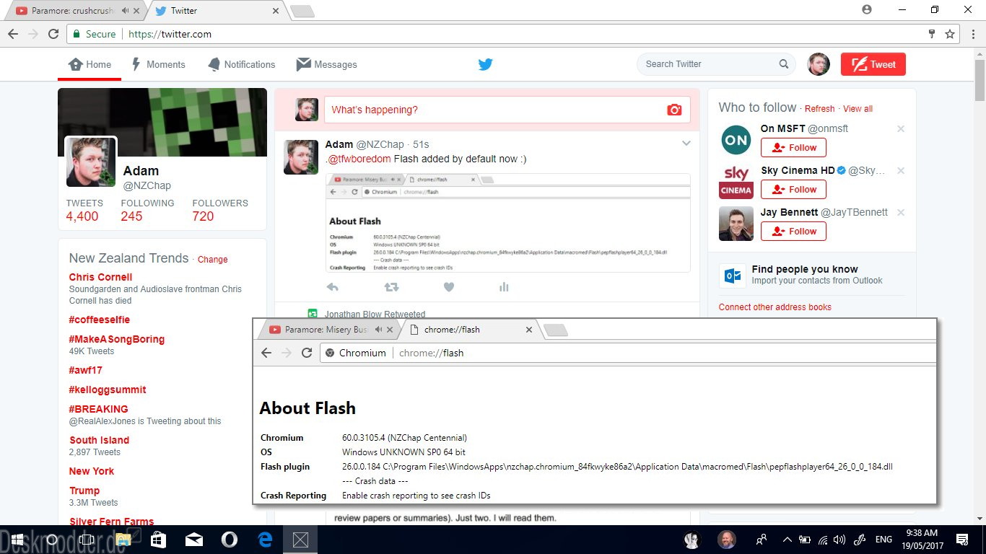Click Change next to New Zealand Trends
The width and height of the screenshot is (986, 554).
(x=212, y=260)
